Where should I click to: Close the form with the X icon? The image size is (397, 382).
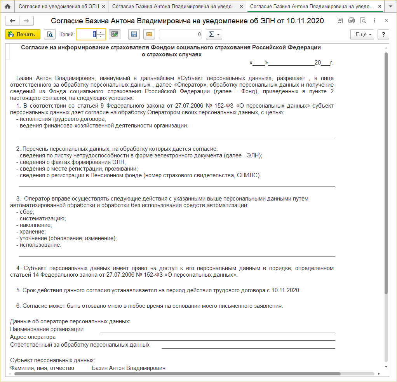click(x=386, y=21)
